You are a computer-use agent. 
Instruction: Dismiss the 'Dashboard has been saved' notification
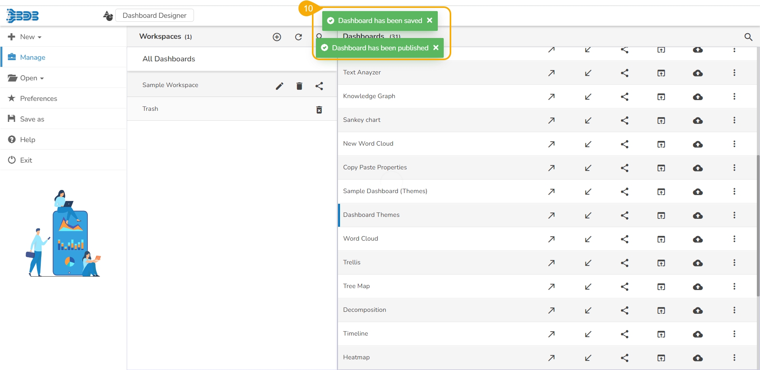pos(429,20)
